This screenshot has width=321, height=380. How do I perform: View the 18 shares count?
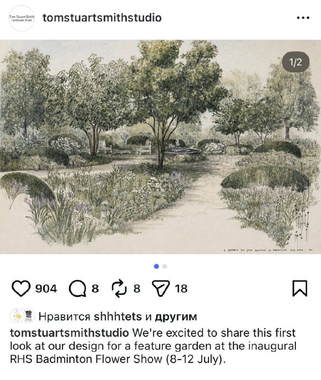pos(181,289)
